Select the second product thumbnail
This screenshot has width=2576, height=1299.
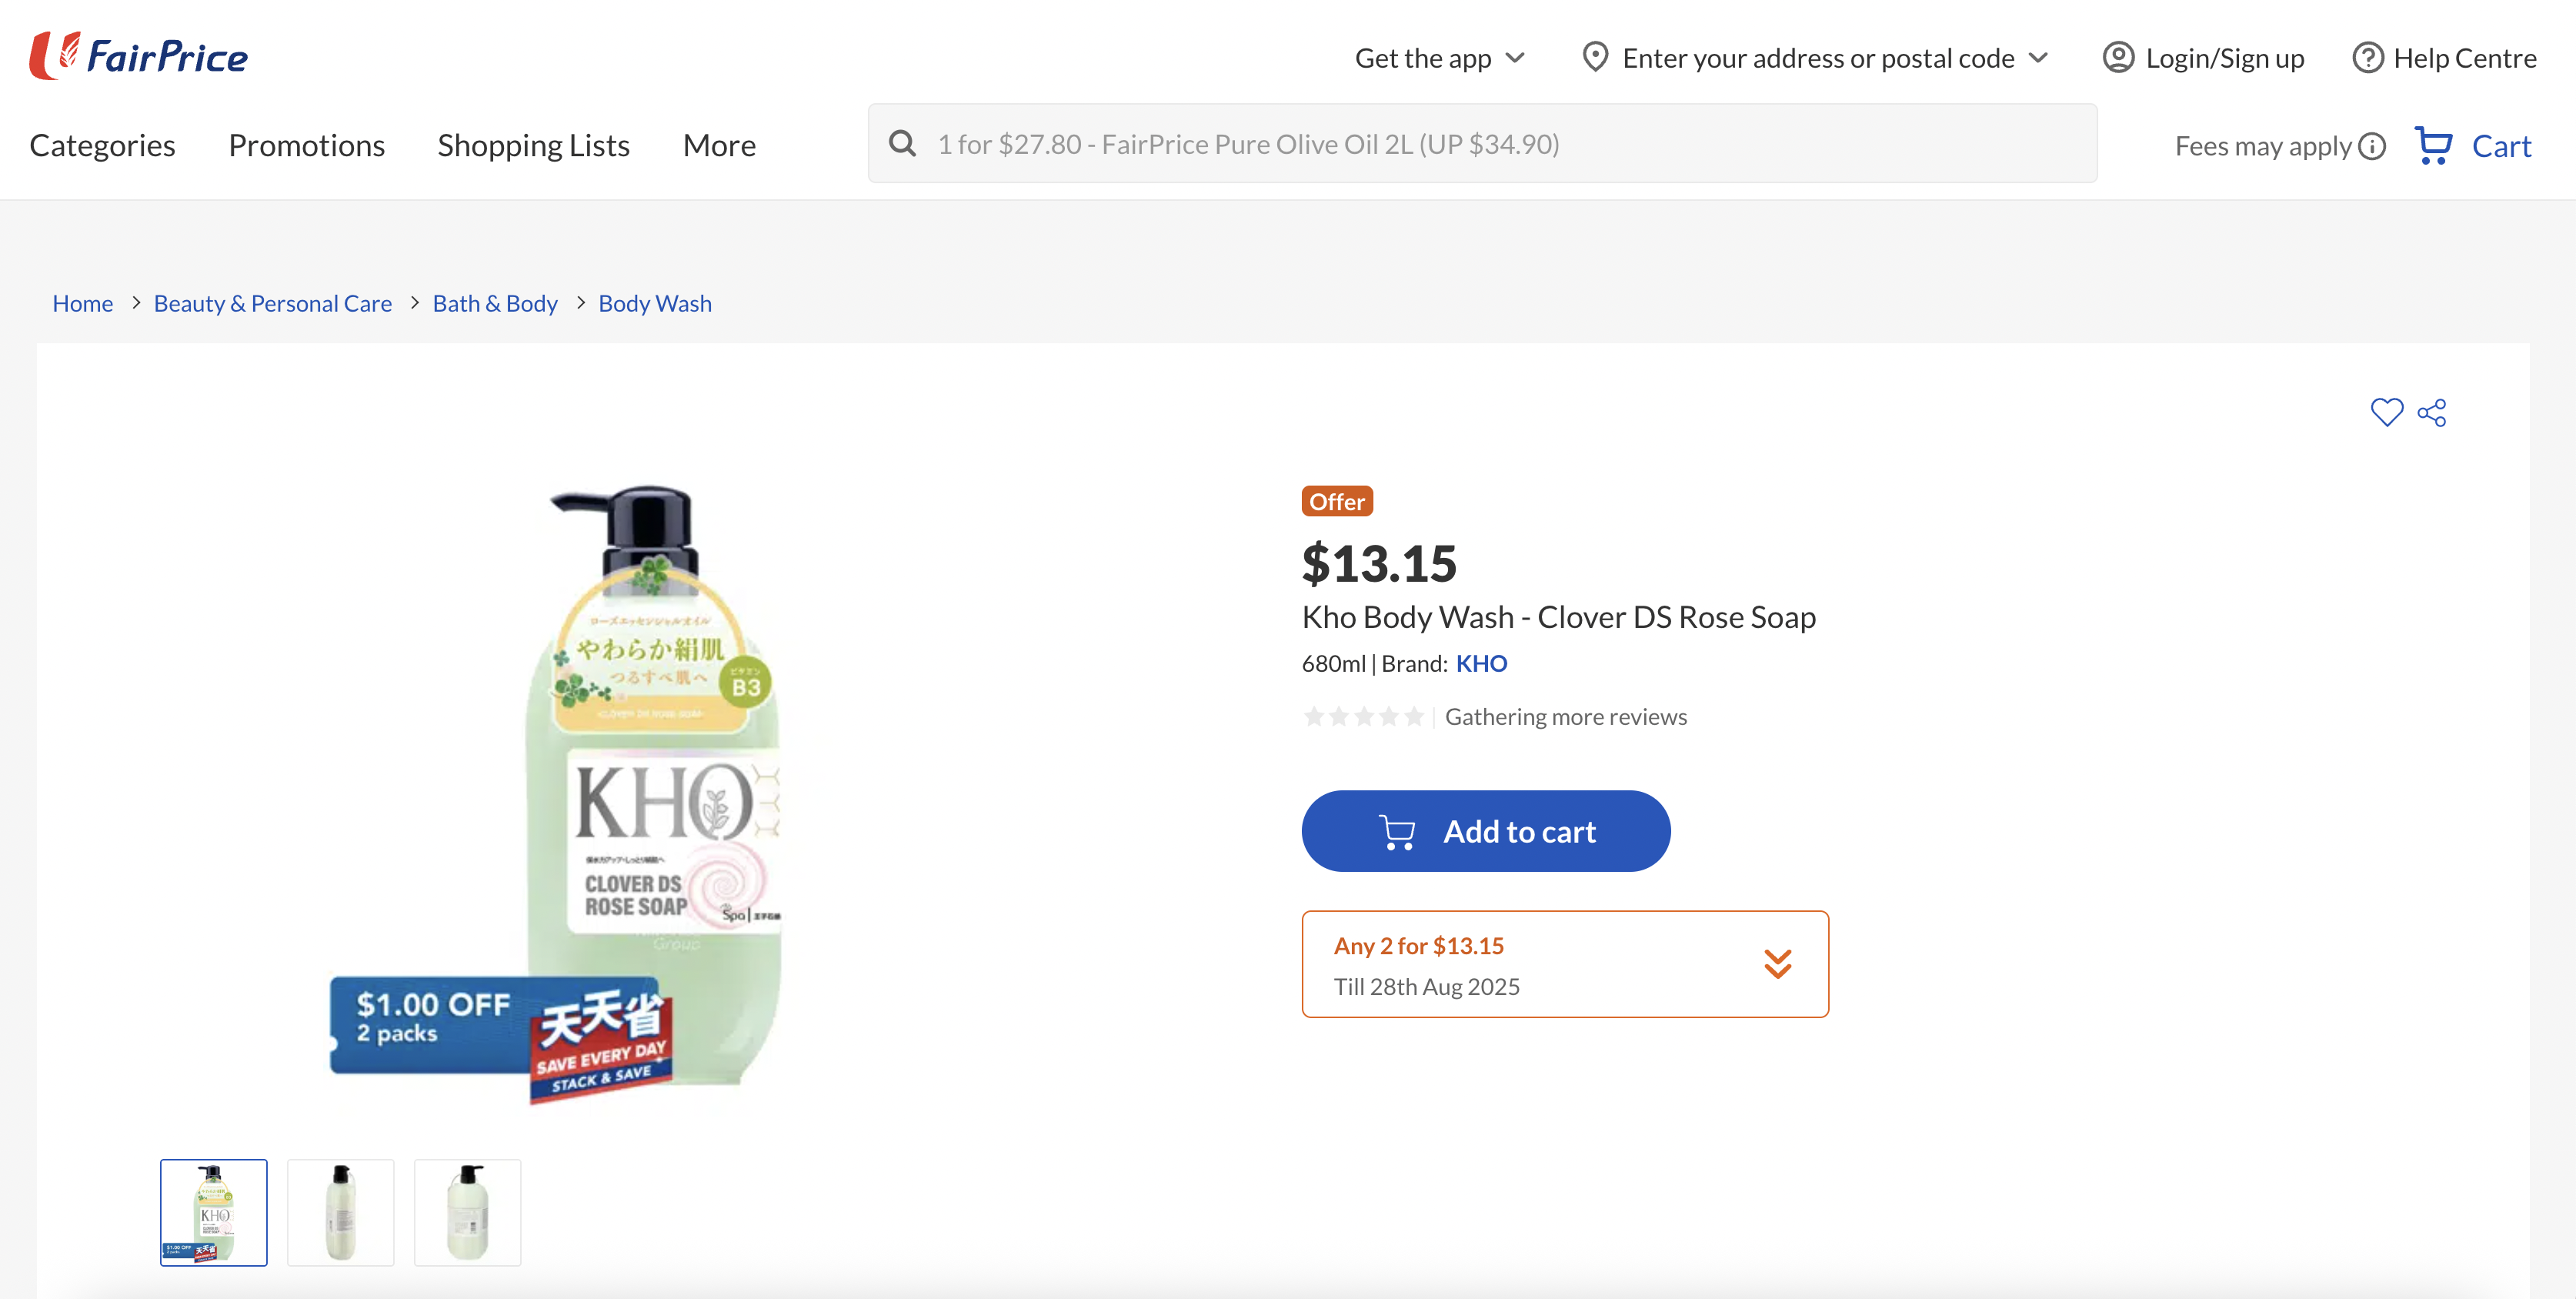(340, 1212)
